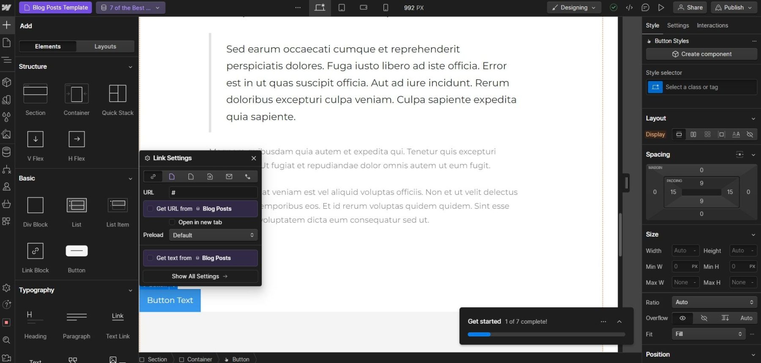Open the Ratio Auto dropdown
761x363 pixels.
714,302
